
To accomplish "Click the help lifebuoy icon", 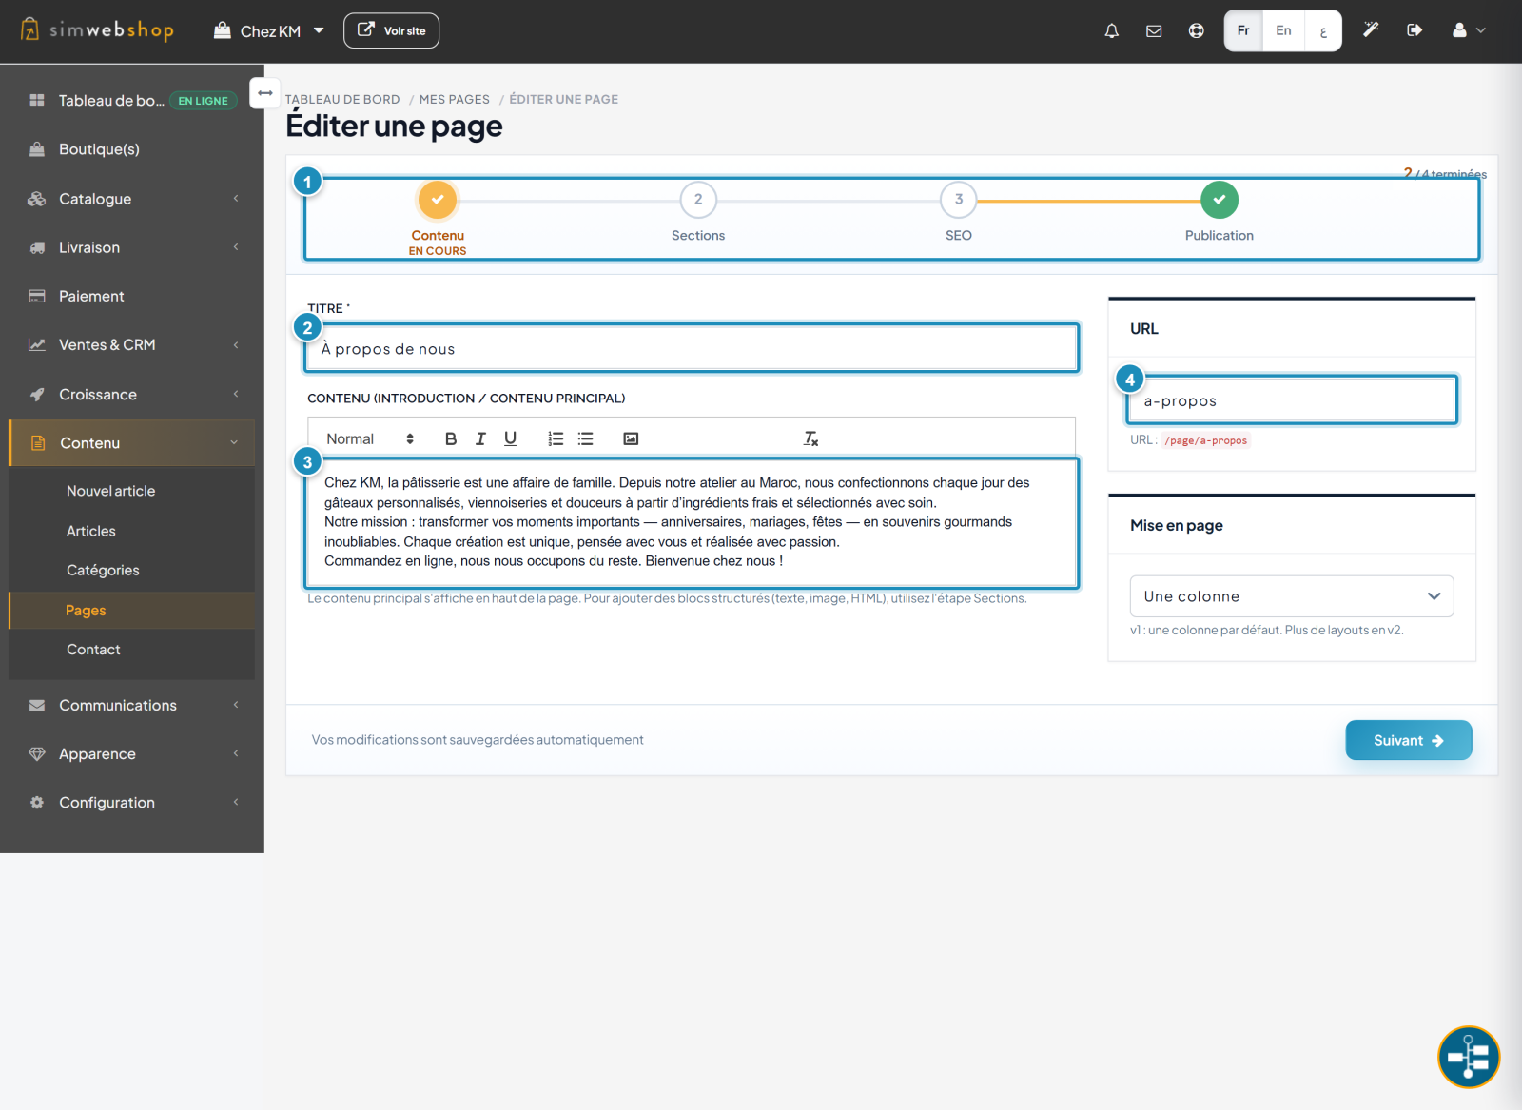I will 1196,30.
